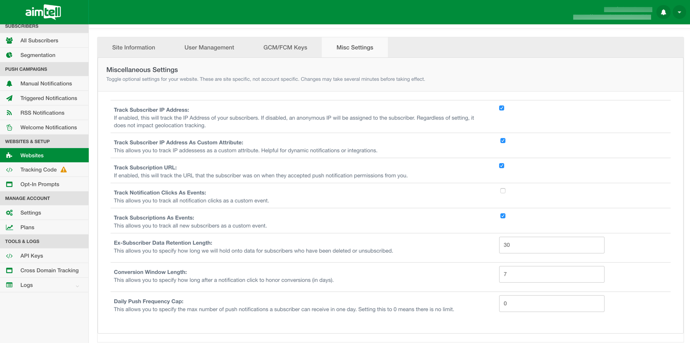This screenshot has height=343, width=690.
Task: Uncheck Track Subscriber IP Address checkbox
Action: [501, 108]
